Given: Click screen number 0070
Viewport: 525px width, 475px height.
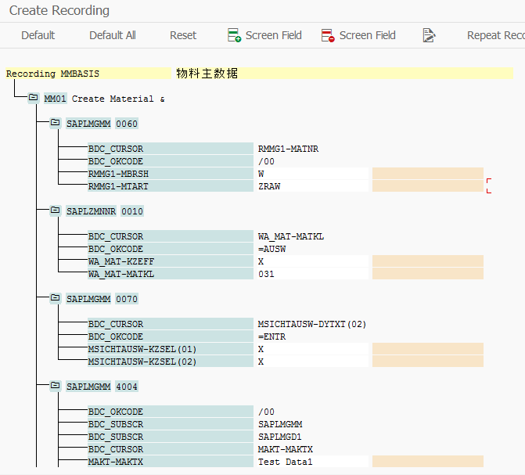Looking at the screenshot, I should pos(127,299).
